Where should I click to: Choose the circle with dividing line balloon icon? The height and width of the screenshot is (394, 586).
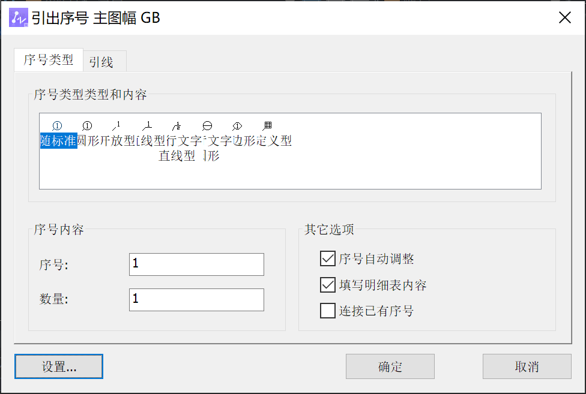(x=207, y=126)
